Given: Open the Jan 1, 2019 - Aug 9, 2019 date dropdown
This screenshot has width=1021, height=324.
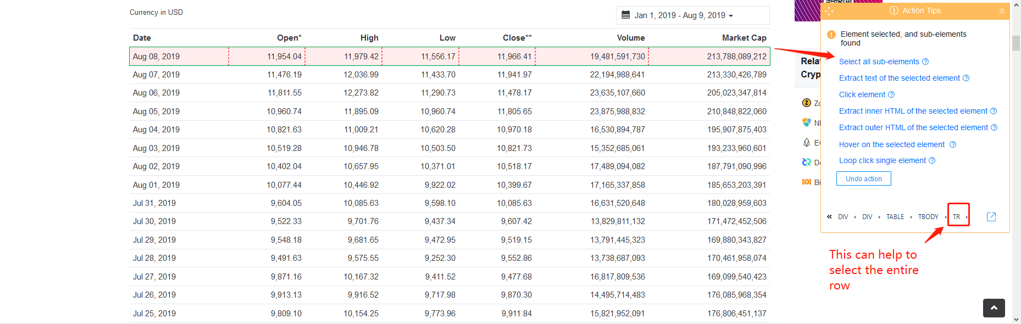Looking at the screenshot, I should [692, 15].
